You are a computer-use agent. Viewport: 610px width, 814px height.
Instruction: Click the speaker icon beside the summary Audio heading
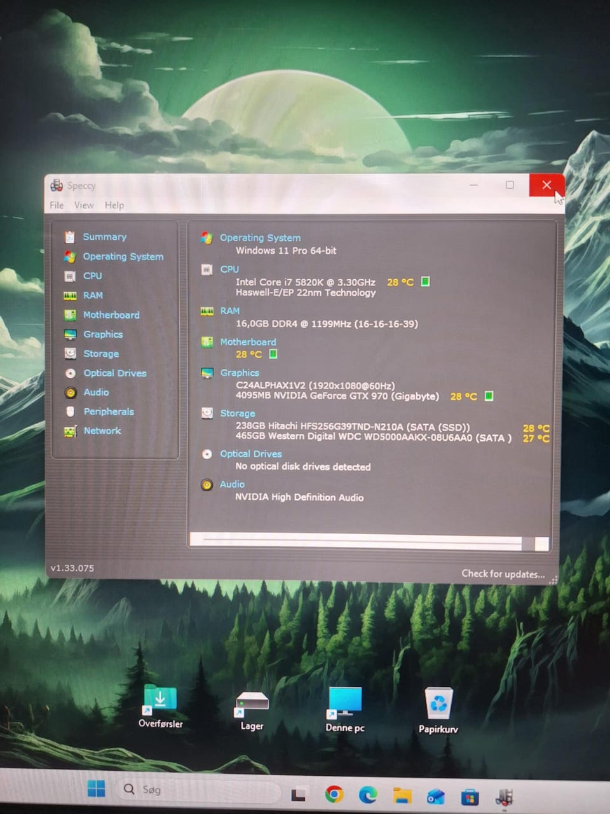click(207, 485)
